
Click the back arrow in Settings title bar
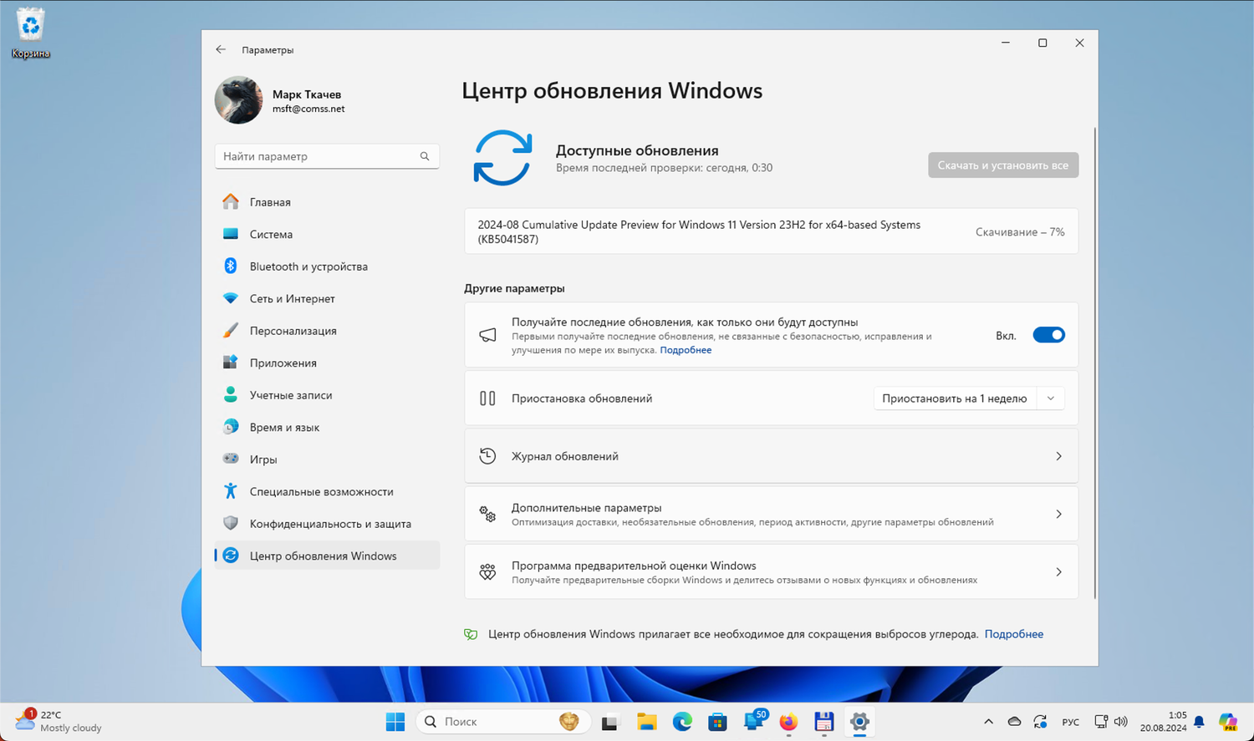pos(221,50)
